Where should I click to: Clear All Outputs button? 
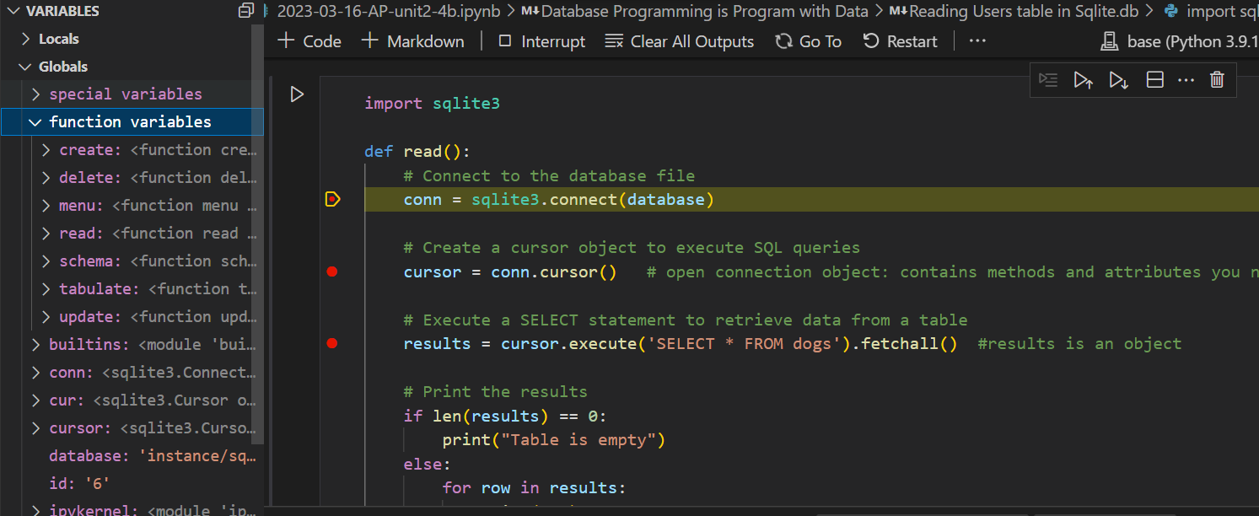[x=680, y=41]
